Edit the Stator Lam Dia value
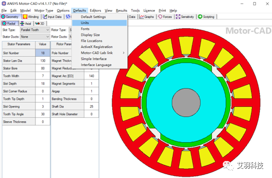The width and height of the screenshot is (272, 178). (x=43, y=61)
